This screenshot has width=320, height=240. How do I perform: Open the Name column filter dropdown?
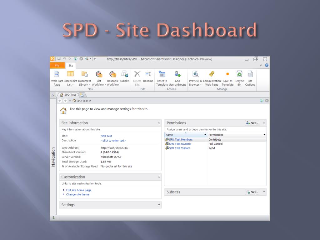(205, 135)
